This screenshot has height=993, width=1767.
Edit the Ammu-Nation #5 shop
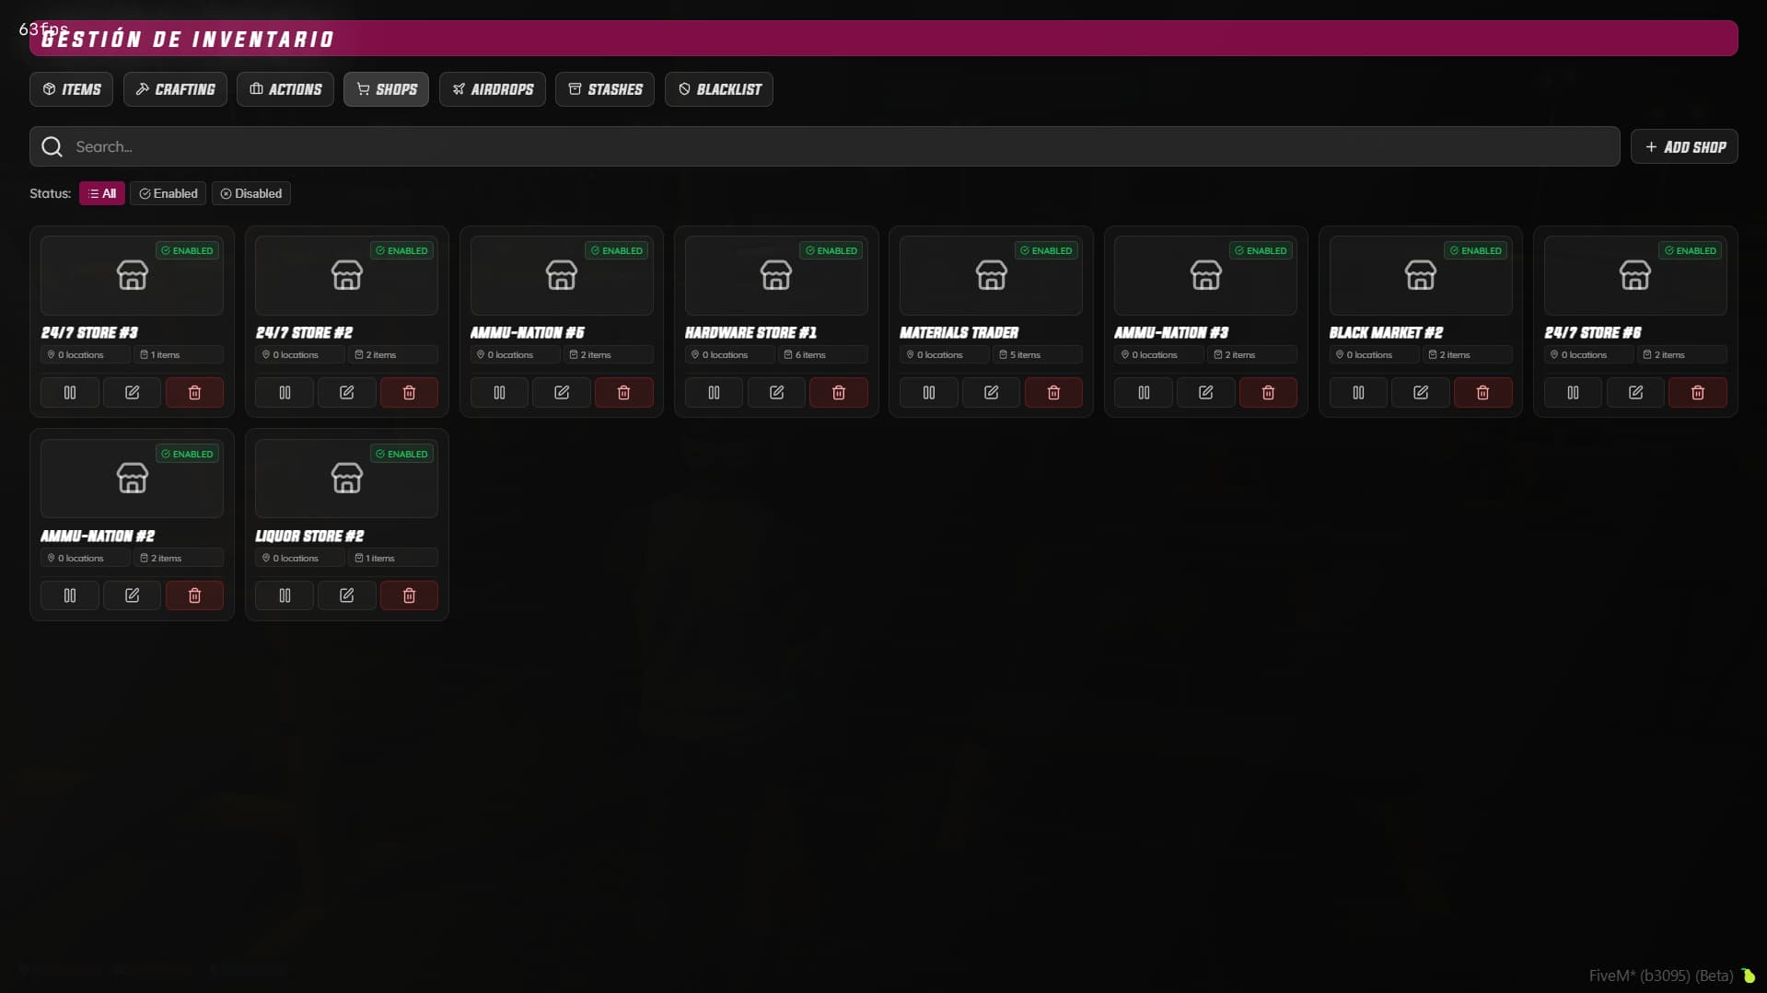[x=561, y=392]
